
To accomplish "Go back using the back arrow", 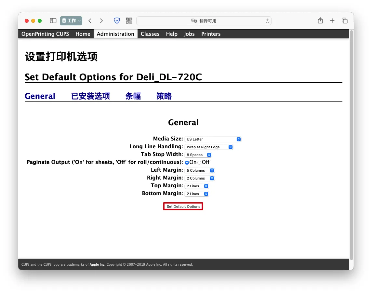I will 90,21.
